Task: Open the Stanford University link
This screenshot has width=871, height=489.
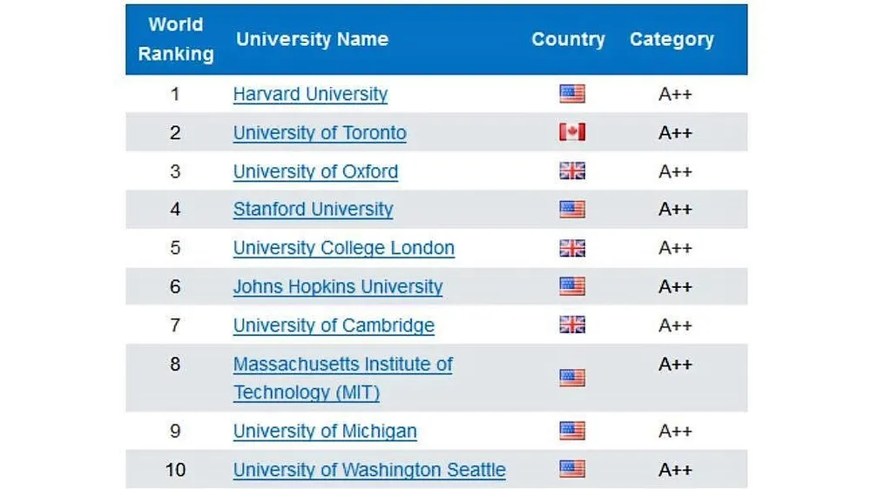Action: pos(313,210)
